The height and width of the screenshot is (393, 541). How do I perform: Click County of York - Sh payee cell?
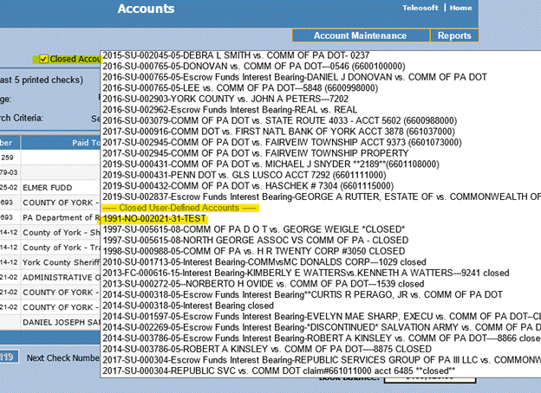pos(61,233)
